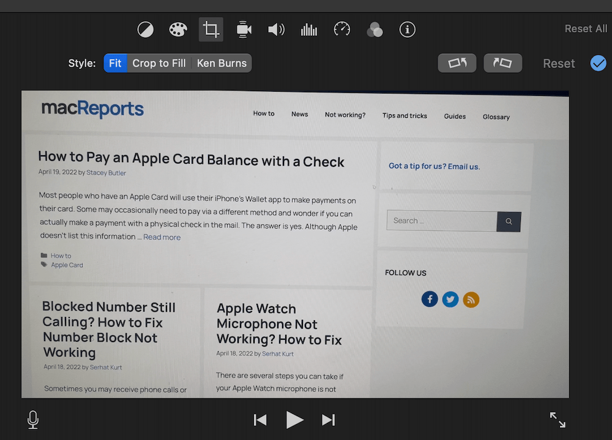Open the News menu item
This screenshot has width=612, height=440.
tap(300, 114)
